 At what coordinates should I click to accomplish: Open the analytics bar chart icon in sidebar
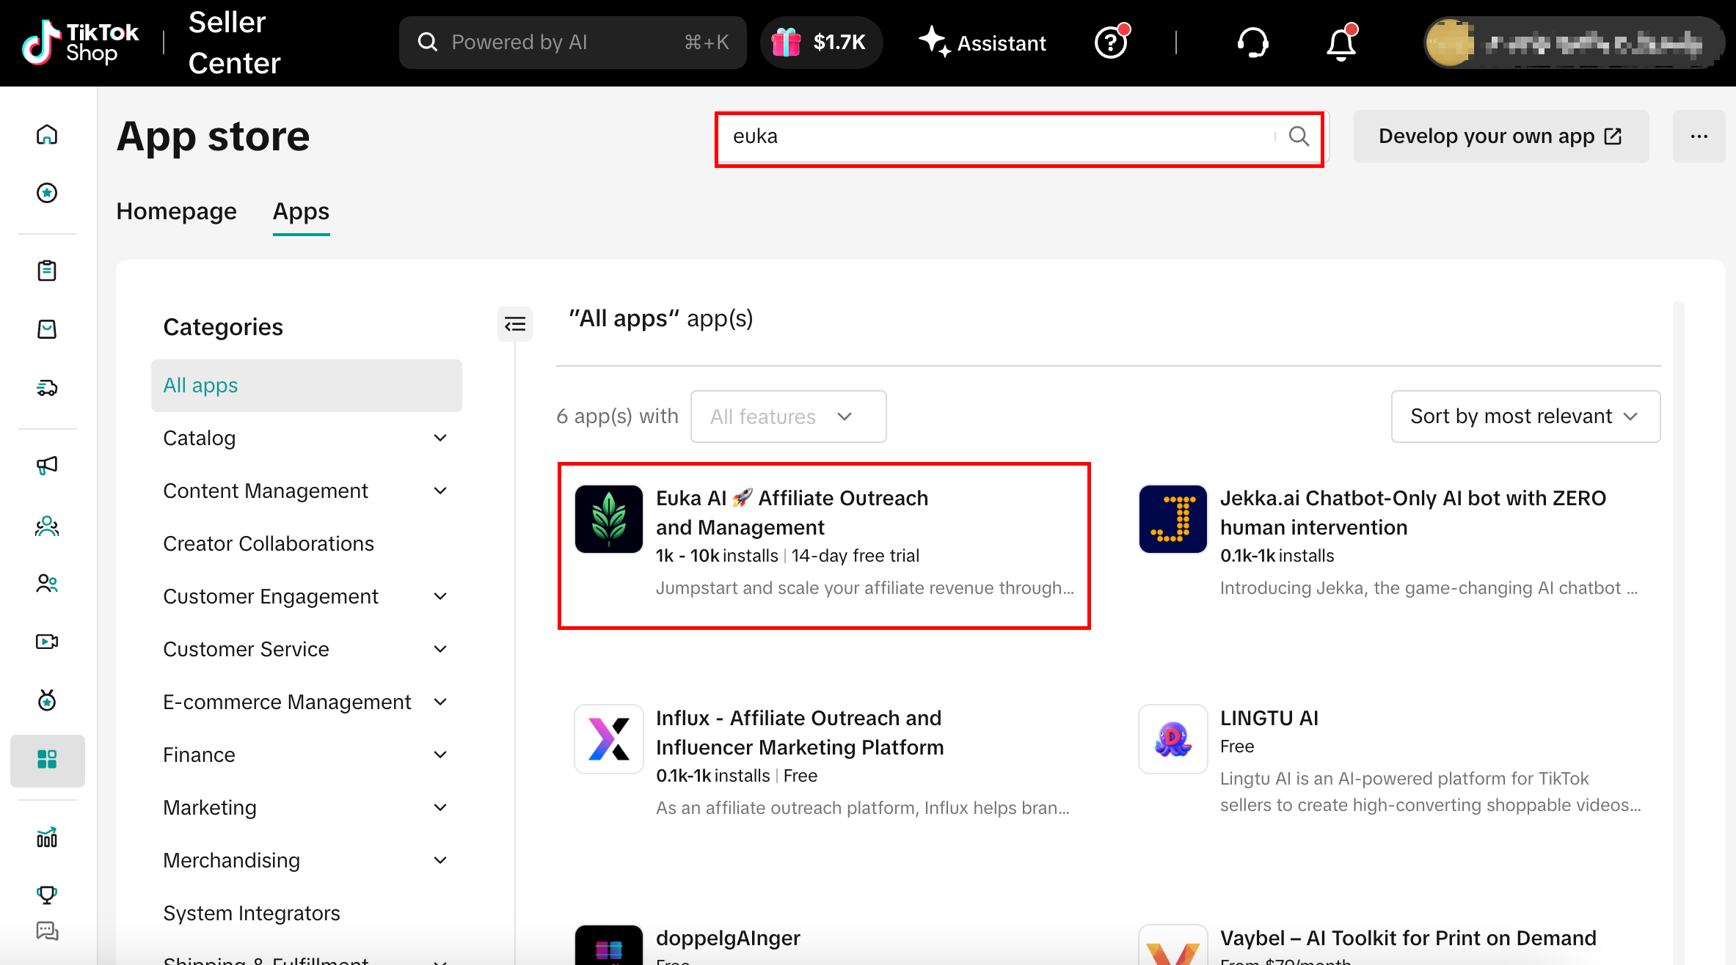point(47,837)
